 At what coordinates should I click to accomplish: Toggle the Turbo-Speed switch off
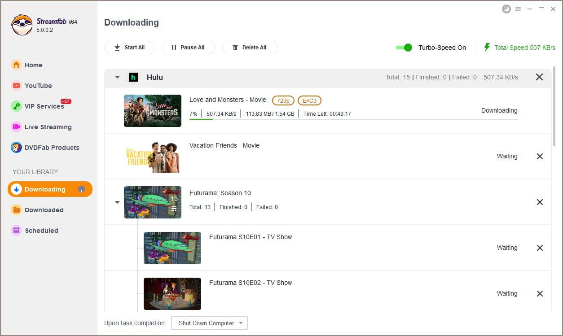pos(404,48)
